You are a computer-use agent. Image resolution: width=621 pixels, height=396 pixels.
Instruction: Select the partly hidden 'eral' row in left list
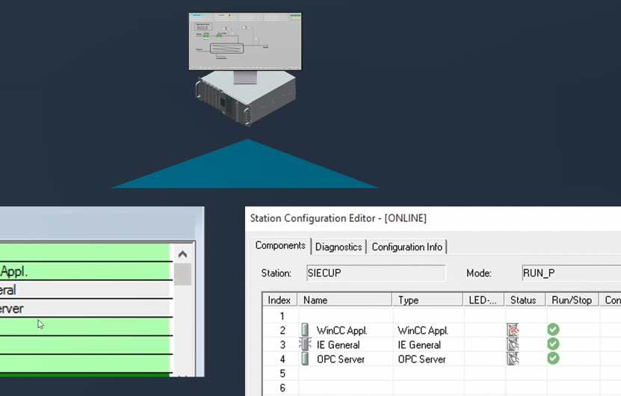(86, 289)
